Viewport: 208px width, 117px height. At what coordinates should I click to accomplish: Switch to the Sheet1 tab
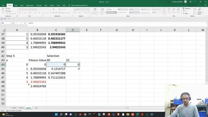point(14,108)
